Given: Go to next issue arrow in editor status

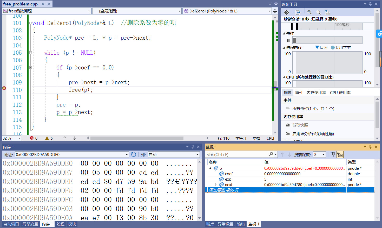Looking at the screenshot, I should [x=74, y=138].
